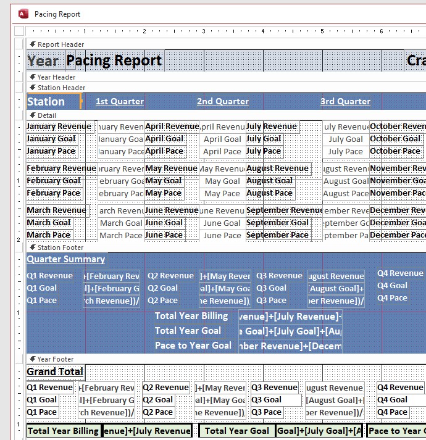The image size is (426, 440).
Task: Select the January Goal label
Action: [52, 139]
